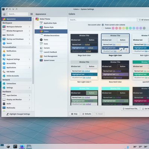Select Appearance in the sidebar
The width and height of the screenshot is (149, 149).
pyautogui.click(x=17, y=19)
